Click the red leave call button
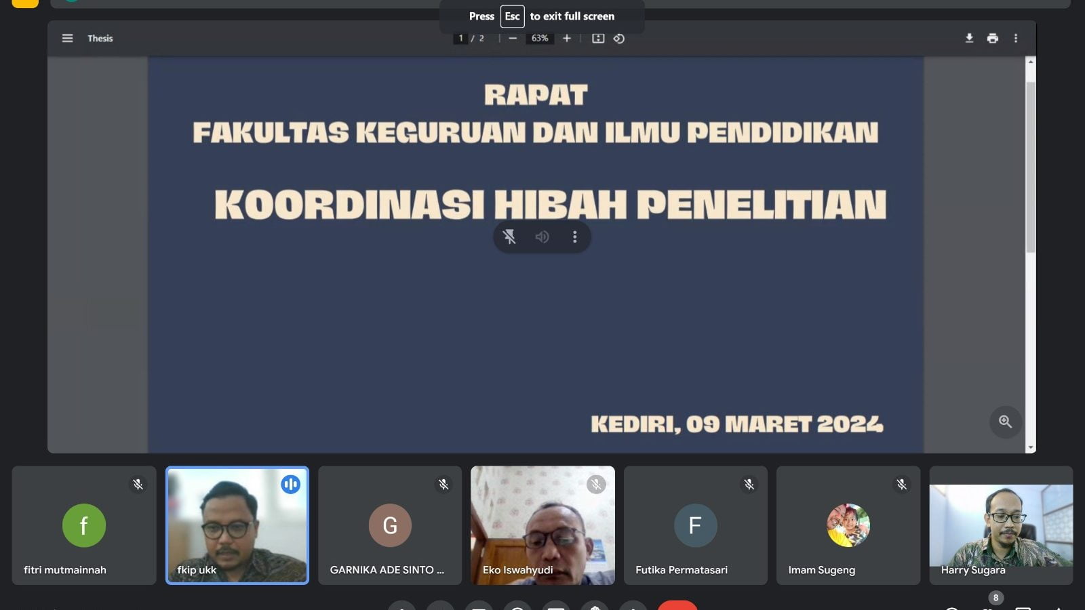 coord(677,605)
